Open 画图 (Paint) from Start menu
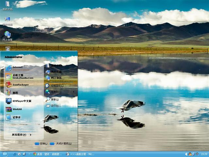The height and width of the screenshot is (157, 209). [12, 93]
